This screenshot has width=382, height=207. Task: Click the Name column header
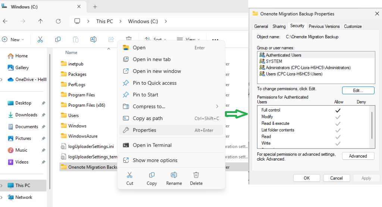(71, 52)
